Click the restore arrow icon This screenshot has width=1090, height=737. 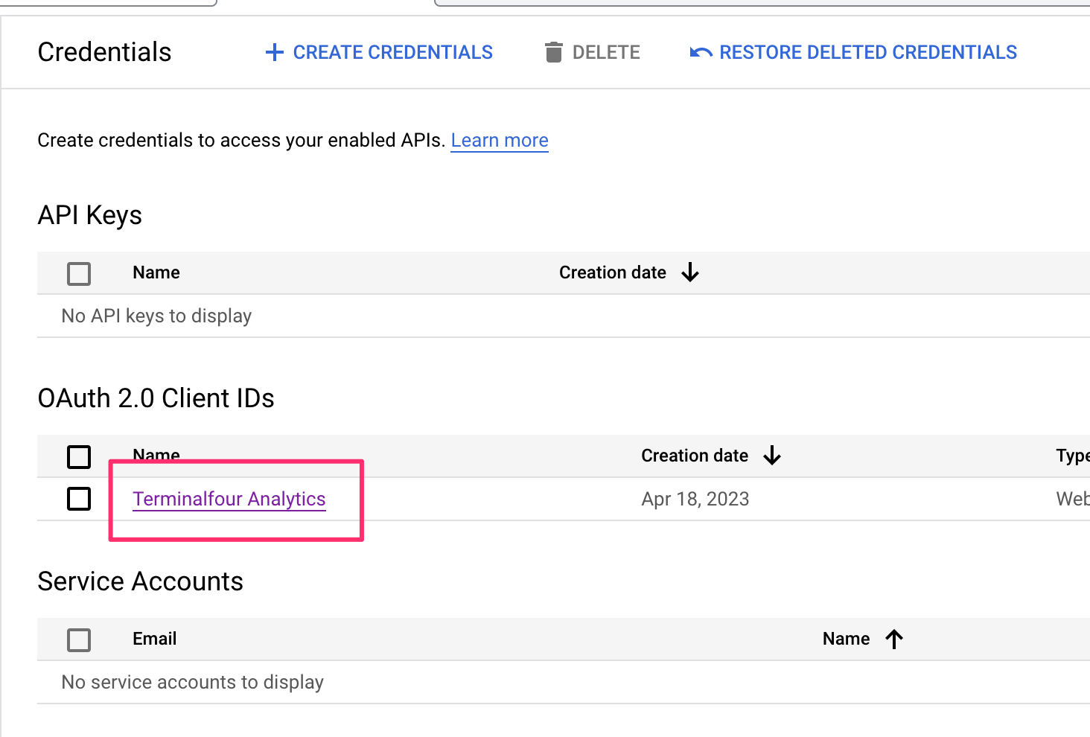click(x=701, y=52)
